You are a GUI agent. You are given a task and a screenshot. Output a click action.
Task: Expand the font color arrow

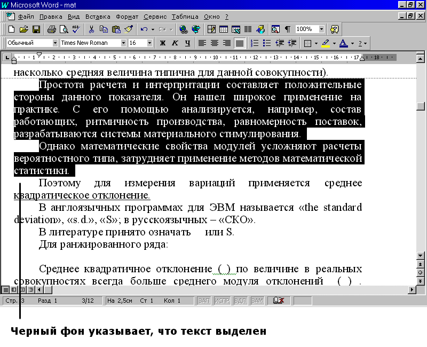pos(352,43)
